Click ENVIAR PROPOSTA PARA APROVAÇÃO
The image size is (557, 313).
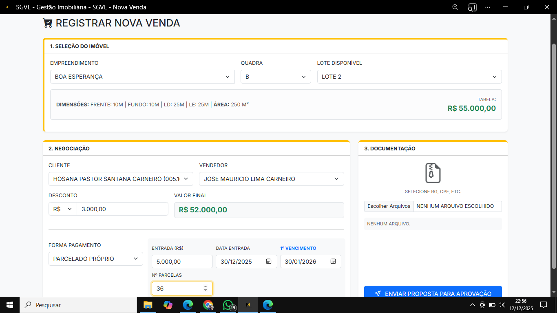tap(433, 293)
